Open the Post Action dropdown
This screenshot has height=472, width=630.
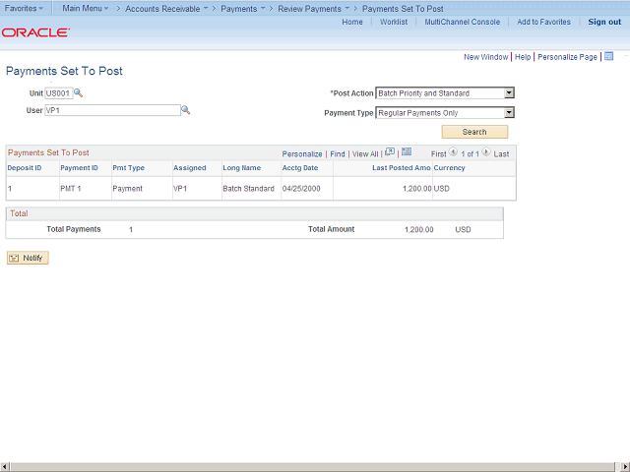tap(509, 93)
